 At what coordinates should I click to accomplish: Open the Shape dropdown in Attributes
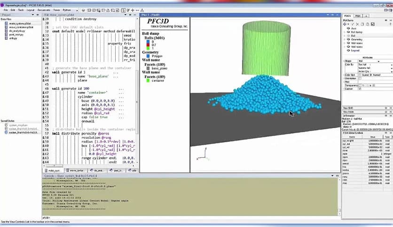coord(369,61)
